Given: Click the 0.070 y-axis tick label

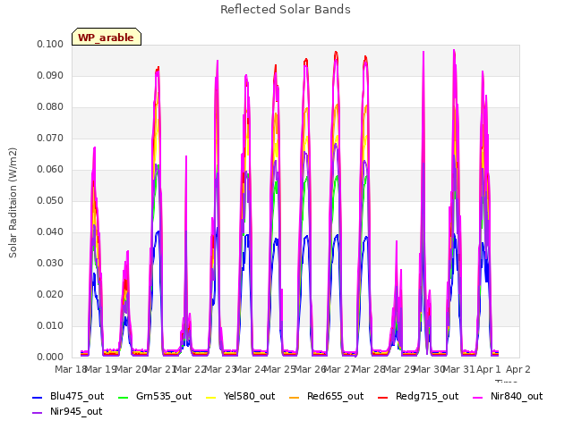Looking at the screenshot, I should (x=50, y=139).
